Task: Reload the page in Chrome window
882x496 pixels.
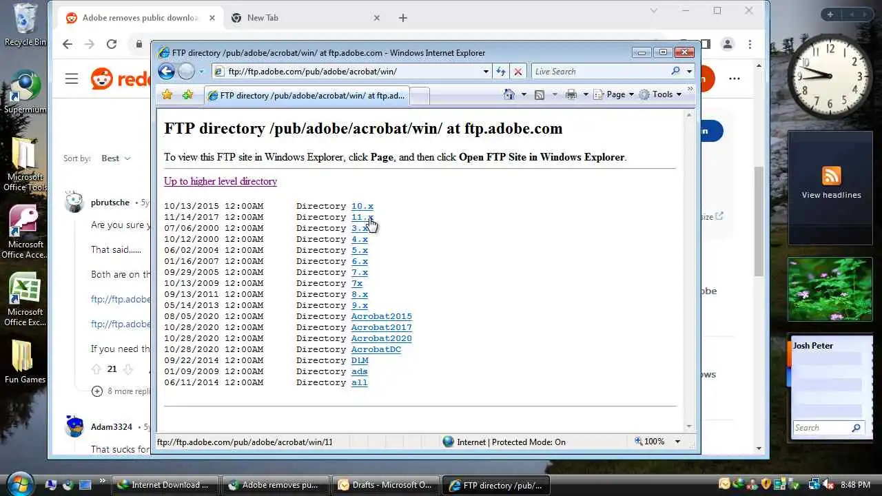Action: [111, 44]
